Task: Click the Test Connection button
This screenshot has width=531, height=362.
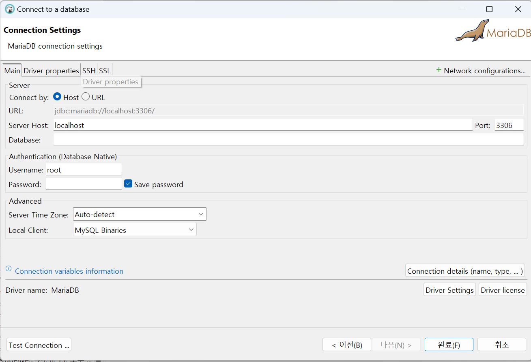Action: tap(39, 345)
